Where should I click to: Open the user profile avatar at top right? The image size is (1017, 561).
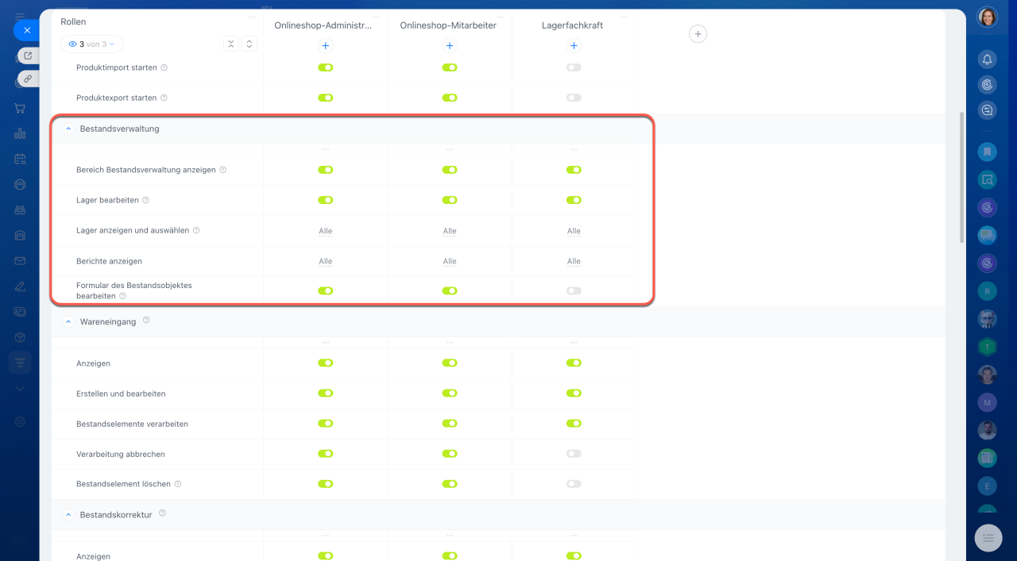click(x=987, y=17)
